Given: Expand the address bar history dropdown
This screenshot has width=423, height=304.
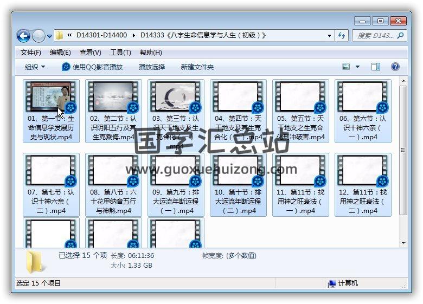Looking at the screenshot, I should coord(329,36).
